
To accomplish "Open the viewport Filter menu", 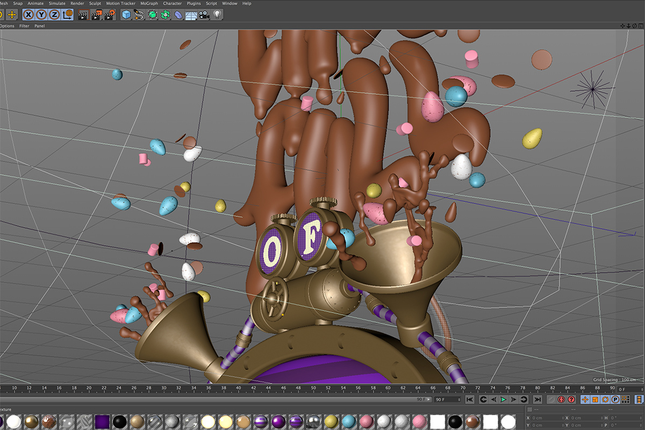I will (24, 26).
